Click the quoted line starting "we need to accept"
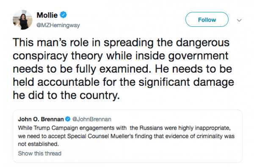 pyautogui.click(x=126, y=136)
